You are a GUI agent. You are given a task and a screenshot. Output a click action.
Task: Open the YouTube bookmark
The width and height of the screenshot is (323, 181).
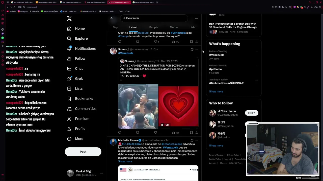tap(11, 11)
